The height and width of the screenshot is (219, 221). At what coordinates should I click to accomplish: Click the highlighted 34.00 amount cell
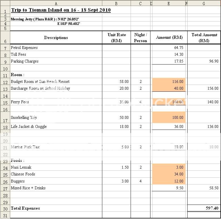(x=169, y=174)
